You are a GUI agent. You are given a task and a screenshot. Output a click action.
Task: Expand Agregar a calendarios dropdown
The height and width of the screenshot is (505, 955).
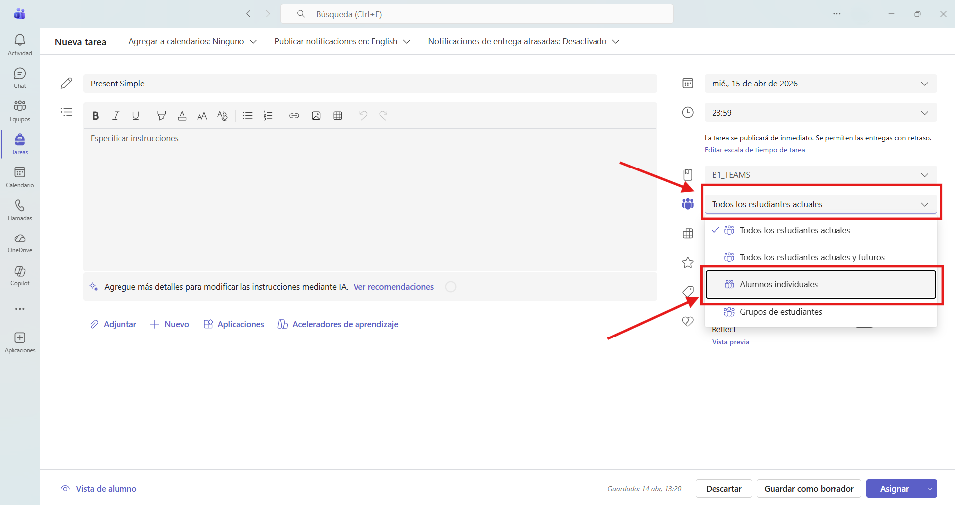coord(193,41)
